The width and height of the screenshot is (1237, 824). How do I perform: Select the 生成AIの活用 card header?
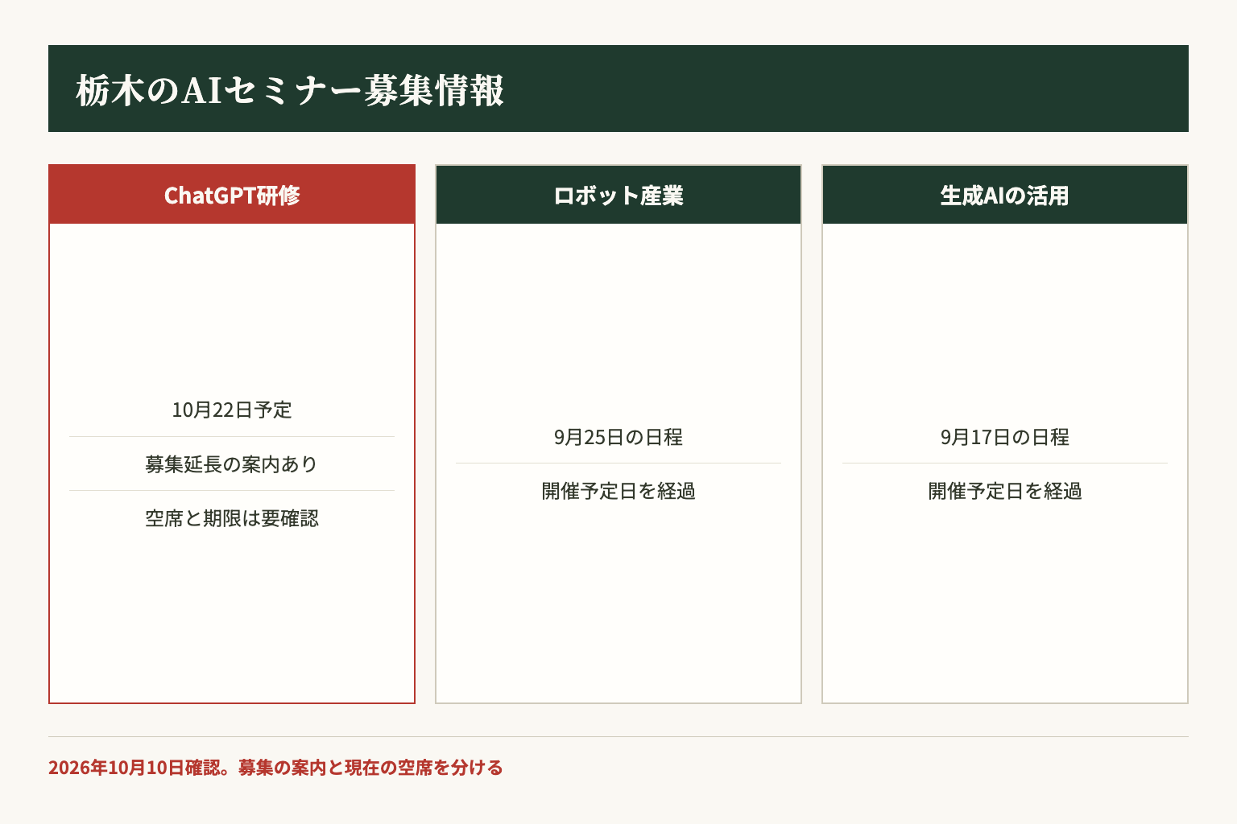tap(1005, 195)
